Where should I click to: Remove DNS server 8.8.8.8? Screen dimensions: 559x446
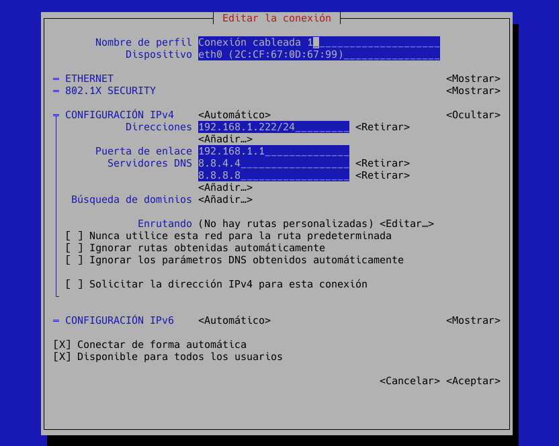(x=382, y=175)
